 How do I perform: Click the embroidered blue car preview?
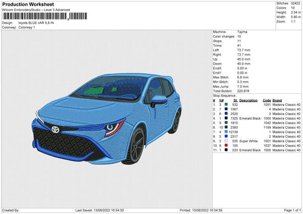pyautogui.click(x=107, y=119)
